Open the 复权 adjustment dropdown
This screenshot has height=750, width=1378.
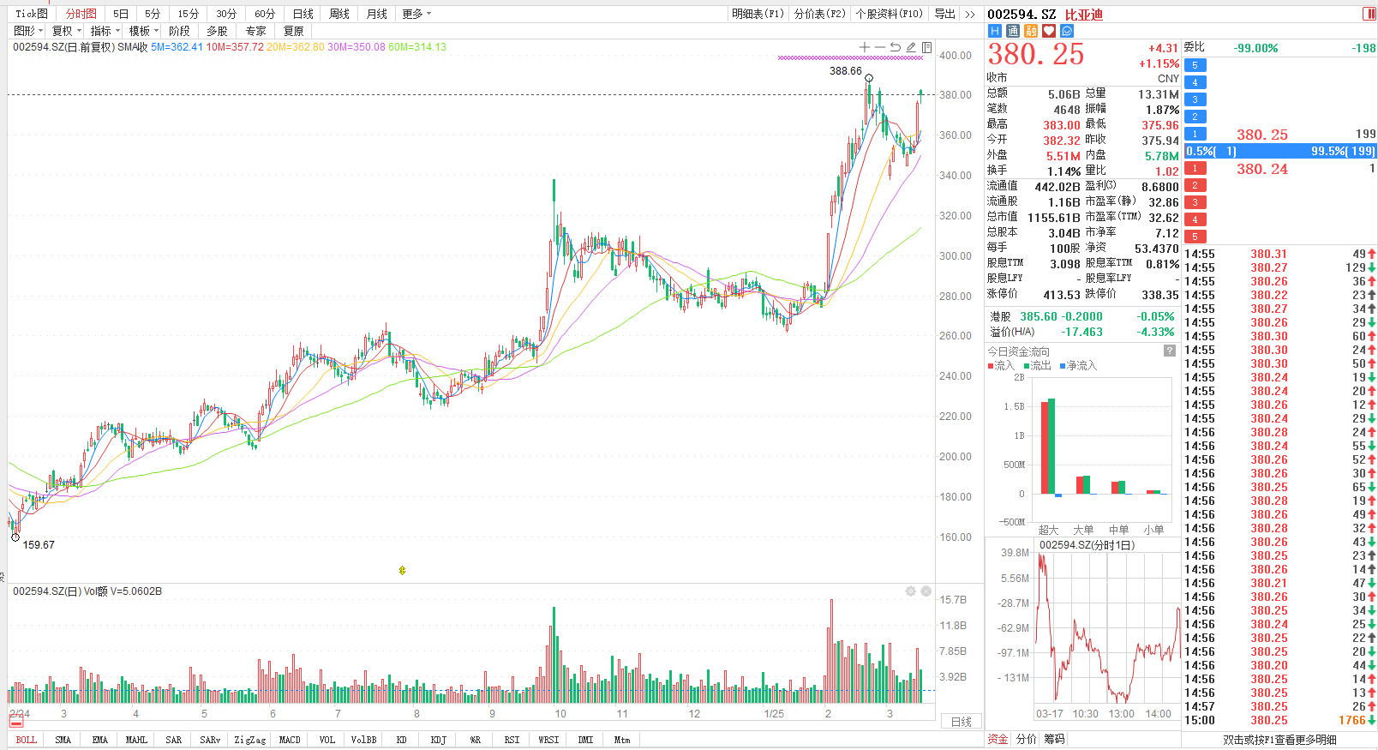click(x=67, y=31)
